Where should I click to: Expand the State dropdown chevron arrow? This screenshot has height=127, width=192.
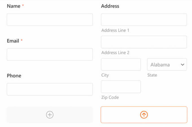click(x=182, y=64)
